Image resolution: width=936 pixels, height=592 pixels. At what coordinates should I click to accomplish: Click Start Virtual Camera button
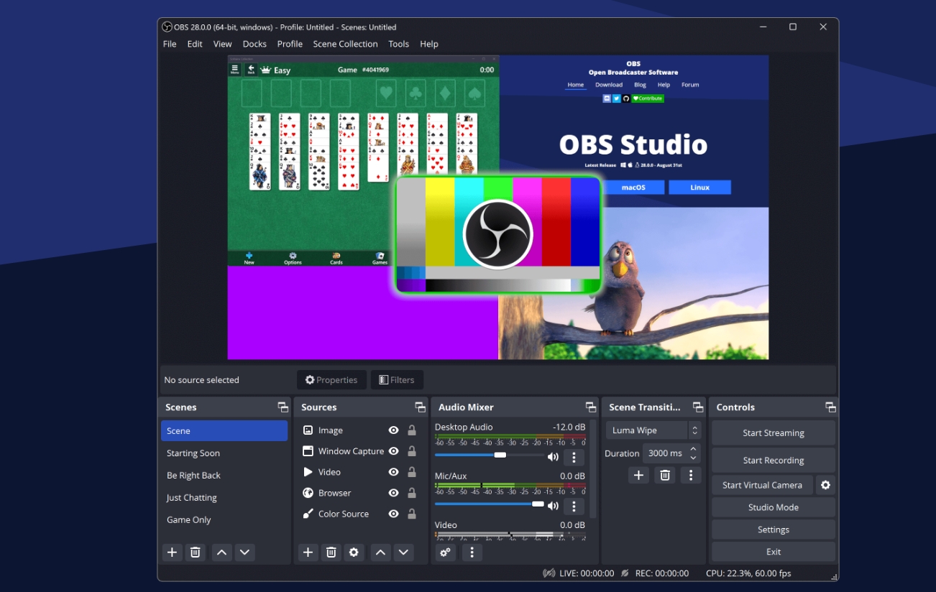pos(762,485)
